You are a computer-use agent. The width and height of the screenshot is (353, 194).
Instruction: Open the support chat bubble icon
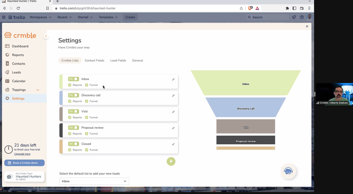(x=288, y=171)
